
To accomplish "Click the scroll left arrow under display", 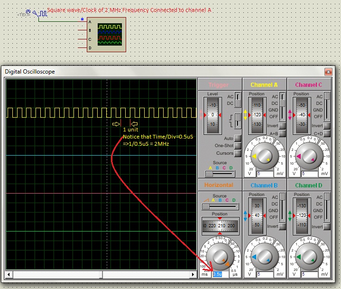I will point(9,274).
